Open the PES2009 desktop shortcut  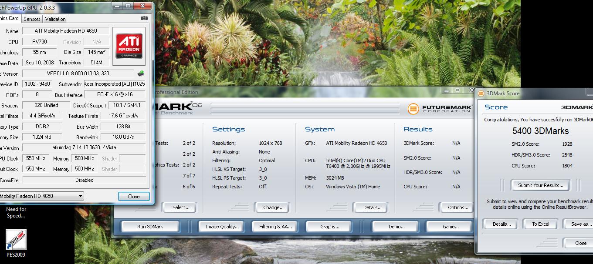[16, 244]
